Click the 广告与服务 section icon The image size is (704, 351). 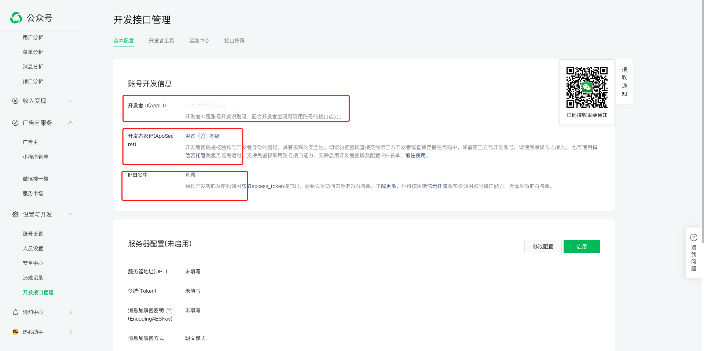click(x=15, y=123)
